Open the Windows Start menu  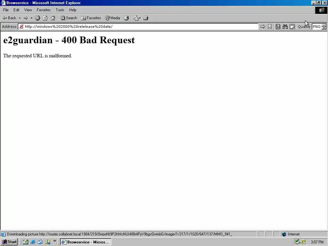[x=9, y=242]
